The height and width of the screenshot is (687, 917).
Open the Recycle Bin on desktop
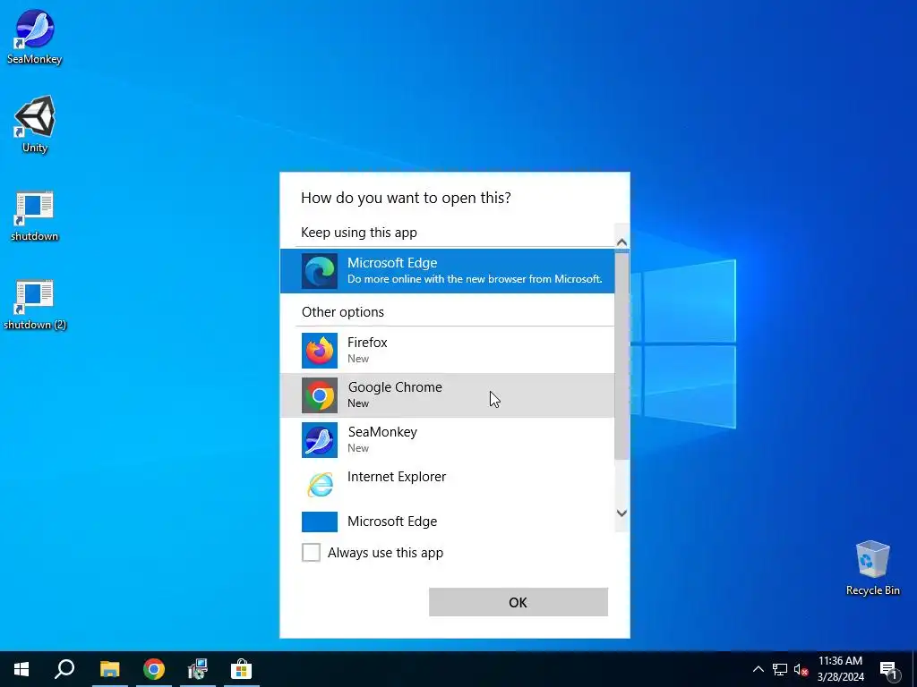[x=872, y=568]
